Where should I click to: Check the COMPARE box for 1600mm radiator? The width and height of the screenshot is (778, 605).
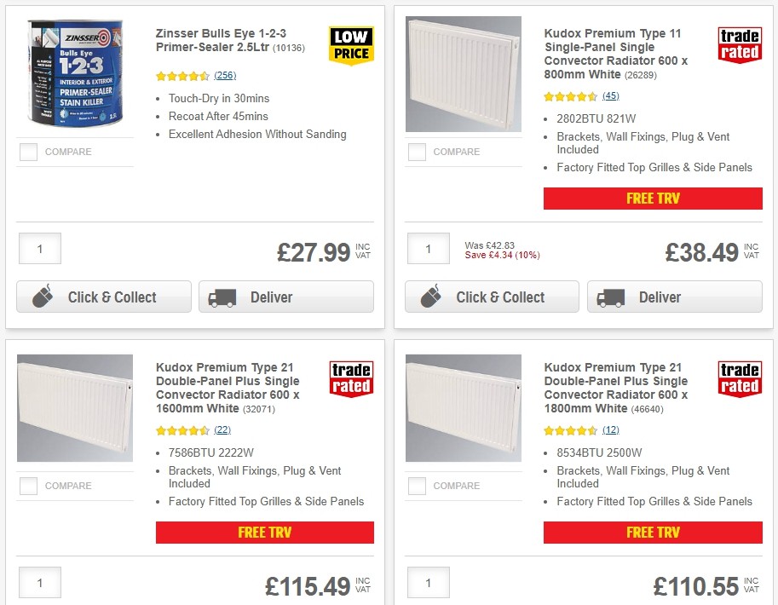click(x=28, y=486)
